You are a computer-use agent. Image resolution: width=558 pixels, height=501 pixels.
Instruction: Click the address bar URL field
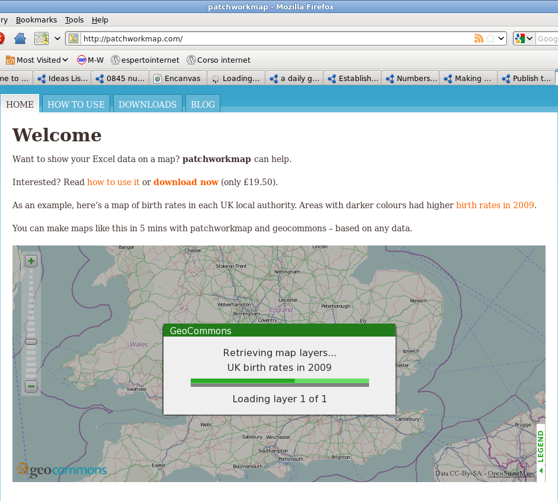click(278, 38)
